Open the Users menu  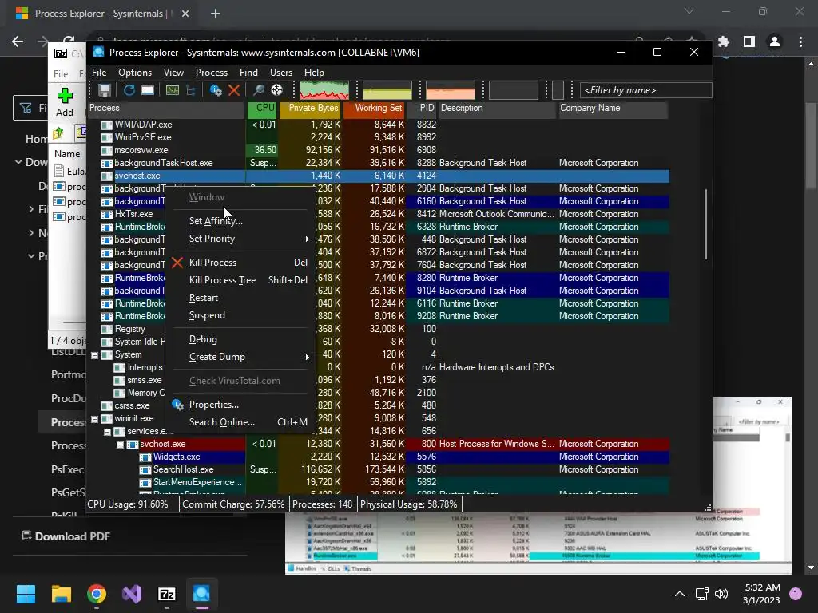tap(280, 73)
